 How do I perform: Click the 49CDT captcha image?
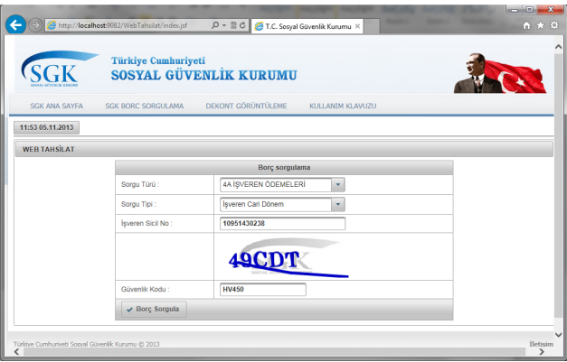click(288, 258)
